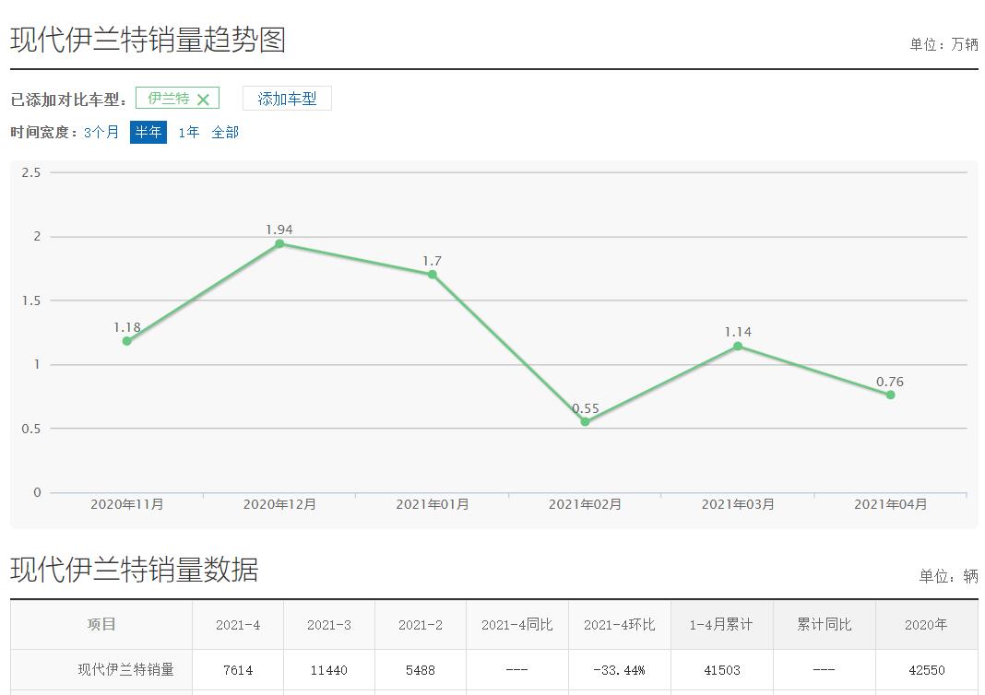Click the 5488 sales cell
The width and height of the screenshot is (985, 695).
coord(421,670)
